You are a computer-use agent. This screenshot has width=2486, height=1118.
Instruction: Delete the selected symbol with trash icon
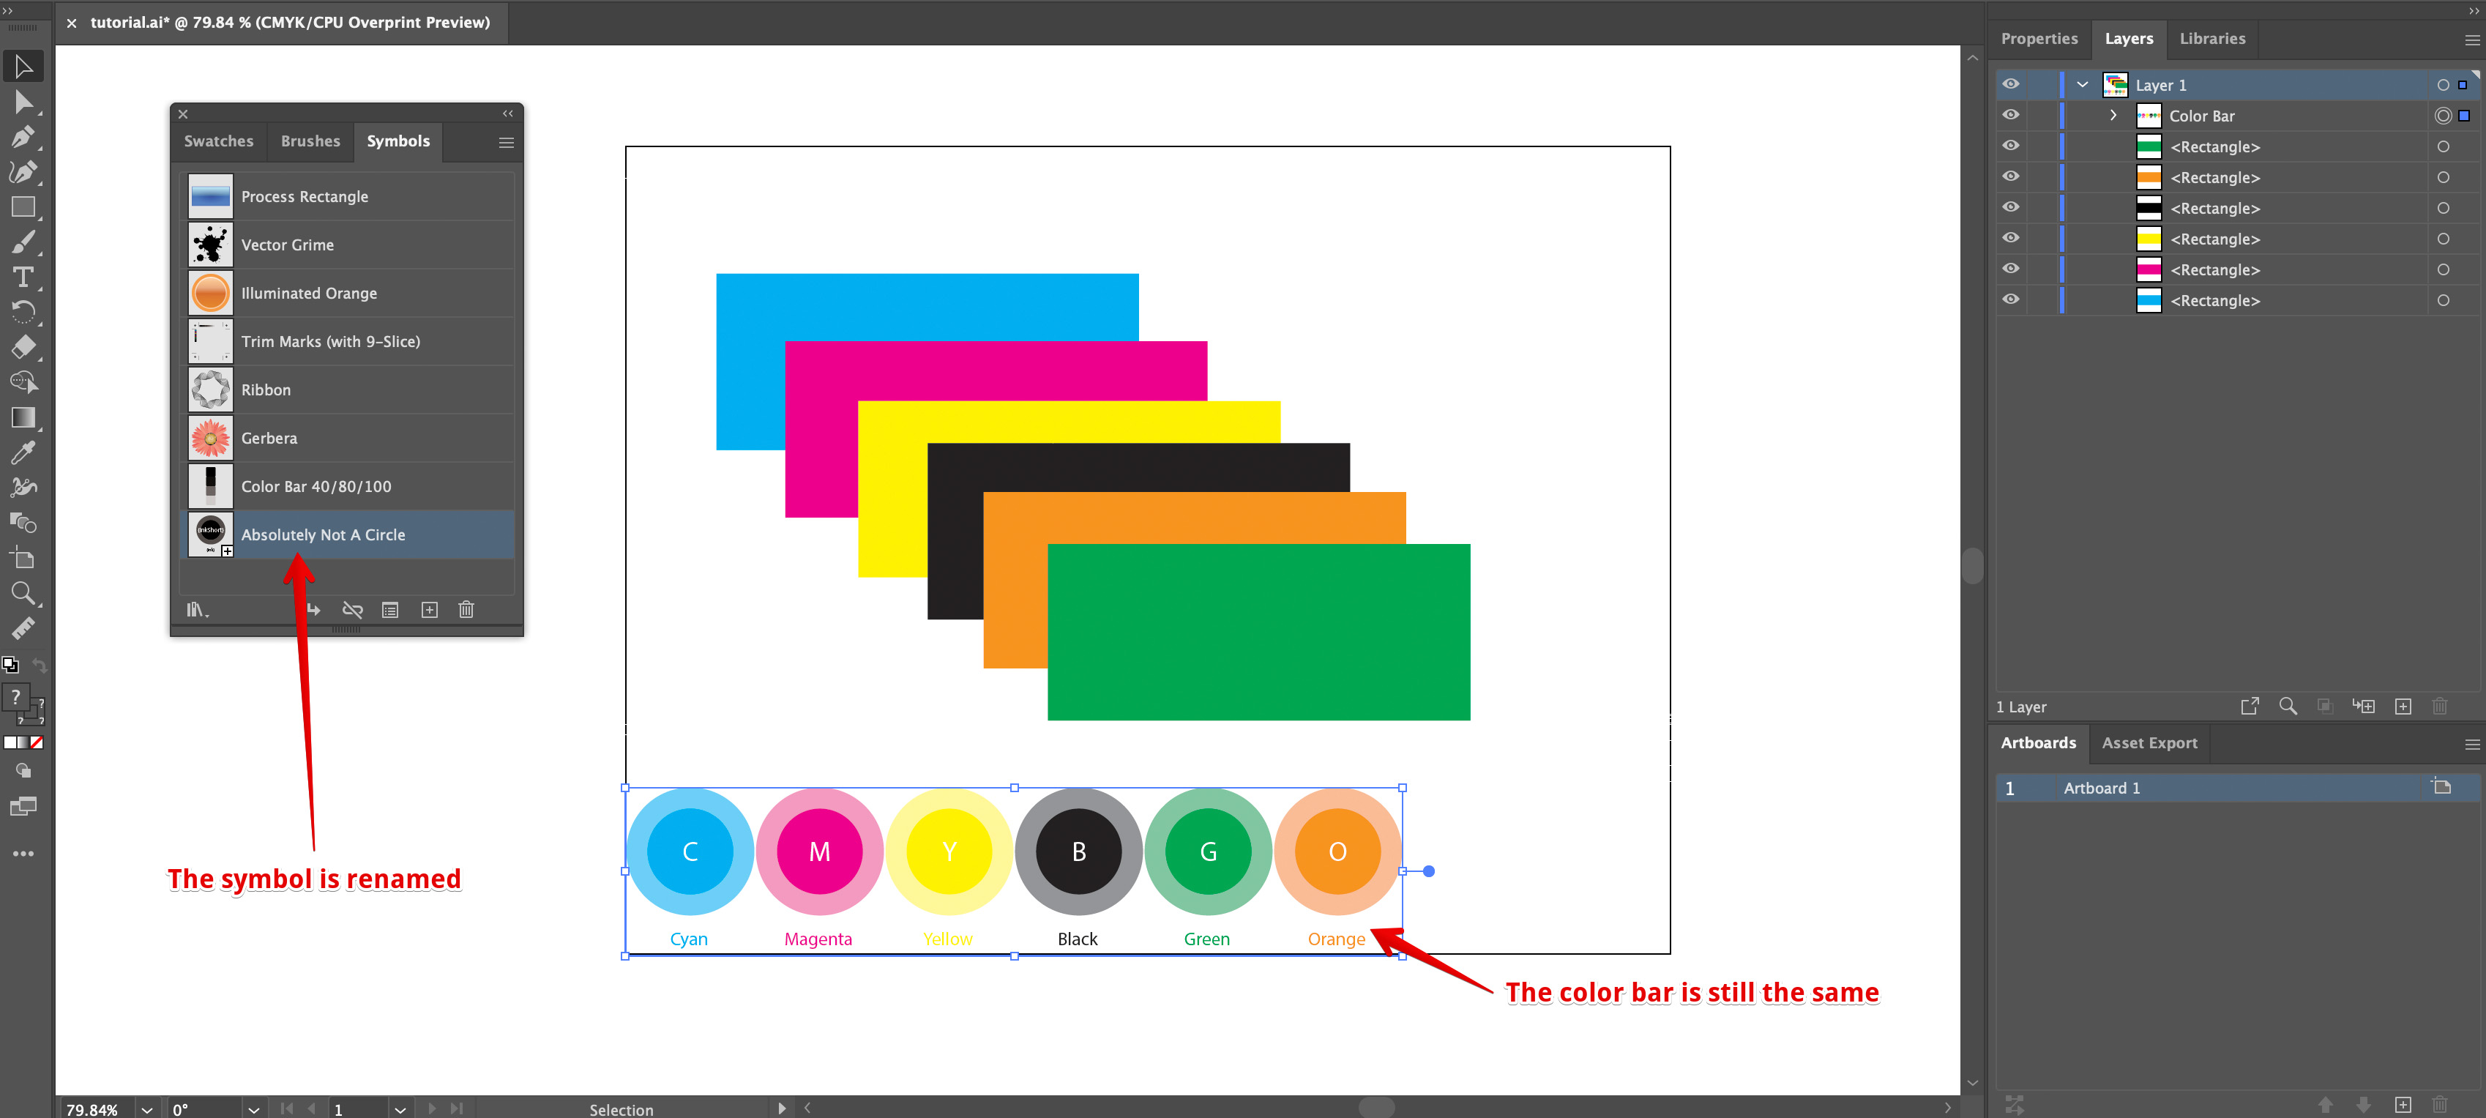pyautogui.click(x=467, y=609)
